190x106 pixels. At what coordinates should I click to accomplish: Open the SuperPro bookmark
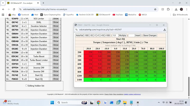point(68,15)
